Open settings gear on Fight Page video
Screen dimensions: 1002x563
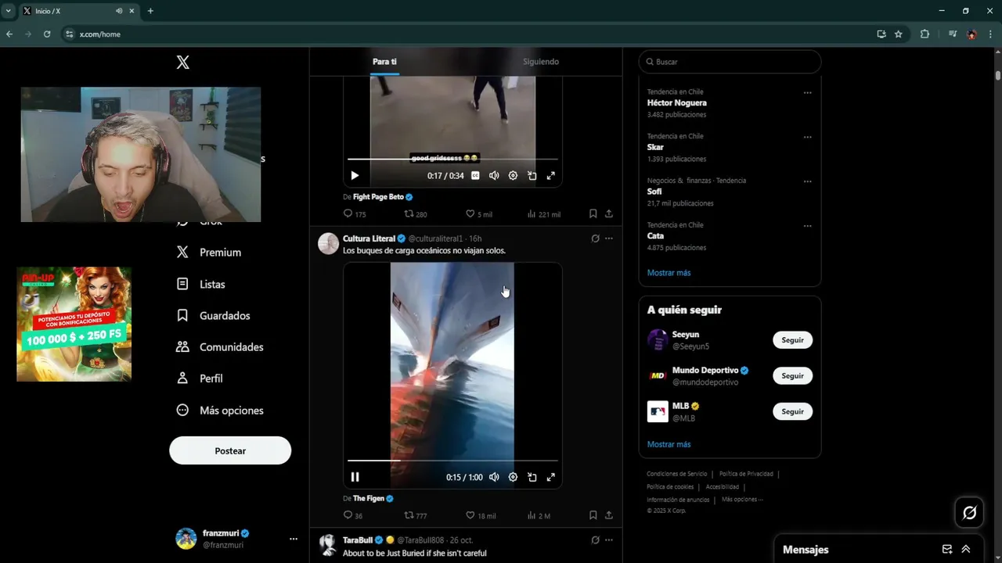[513, 176]
